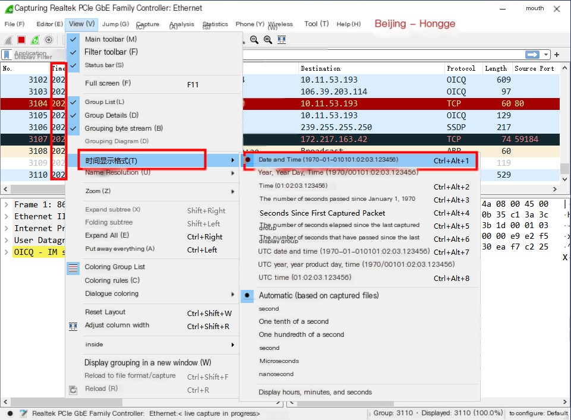Open the Help menu

pos(349,24)
